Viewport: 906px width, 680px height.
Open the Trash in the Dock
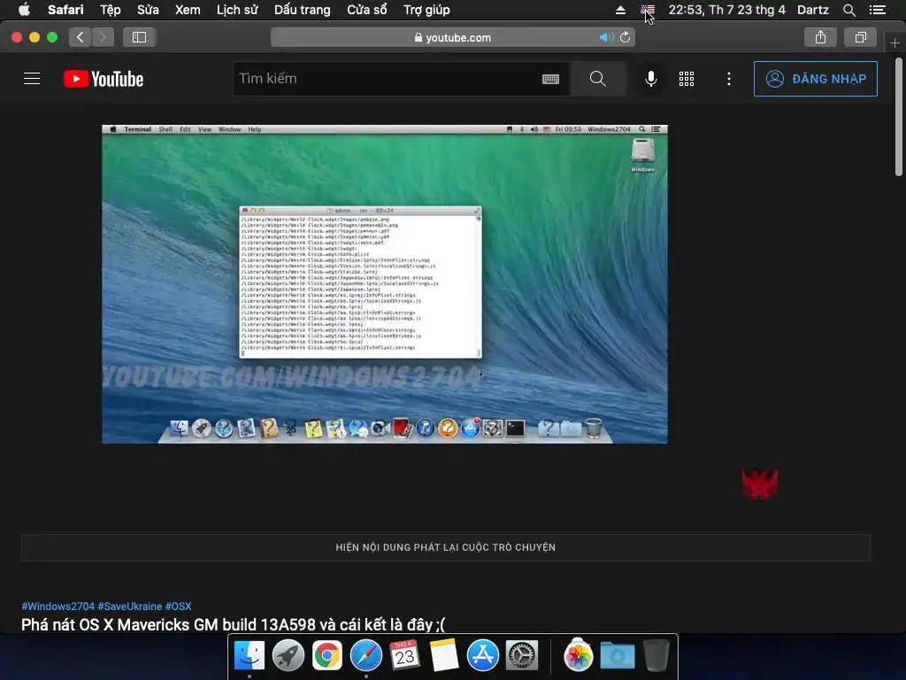coord(656,656)
